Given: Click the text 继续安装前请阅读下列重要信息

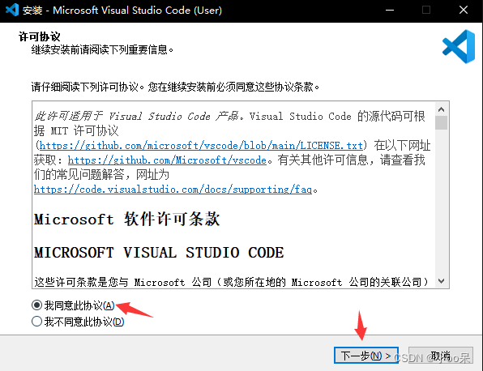Looking at the screenshot, I should tap(102, 50).
